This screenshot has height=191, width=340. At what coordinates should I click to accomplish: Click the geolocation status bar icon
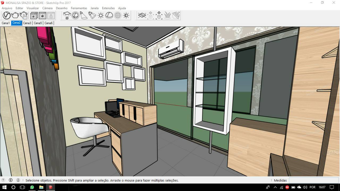tap(3, 180)
